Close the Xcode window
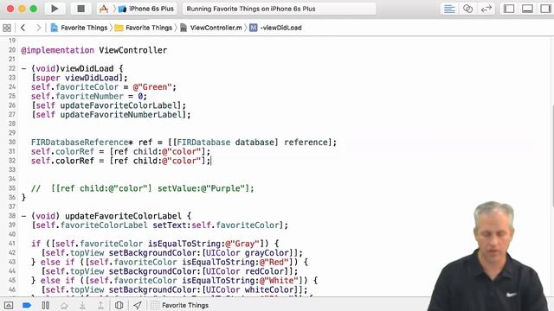 [10, 9]
